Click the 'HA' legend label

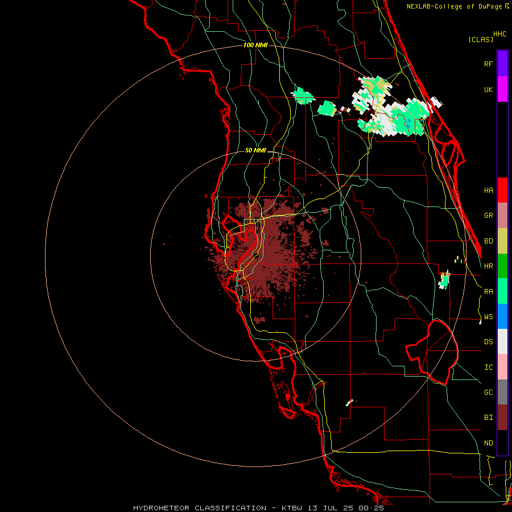pos(488,190)
